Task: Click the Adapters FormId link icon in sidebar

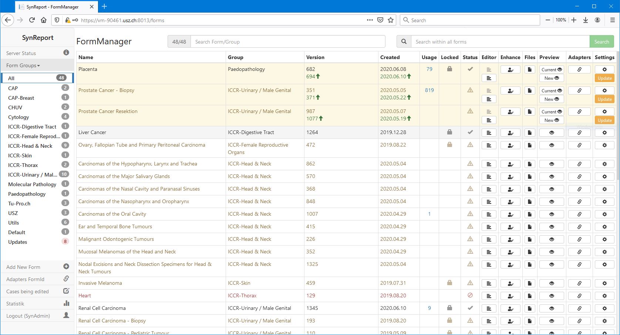Action: point(66,279)
